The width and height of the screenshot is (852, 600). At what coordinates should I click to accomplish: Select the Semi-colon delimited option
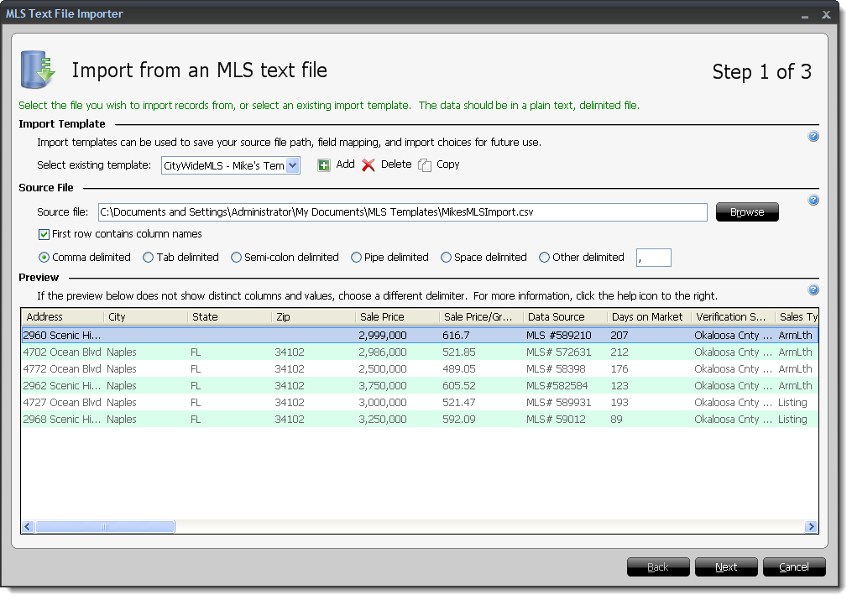[236, 257]
